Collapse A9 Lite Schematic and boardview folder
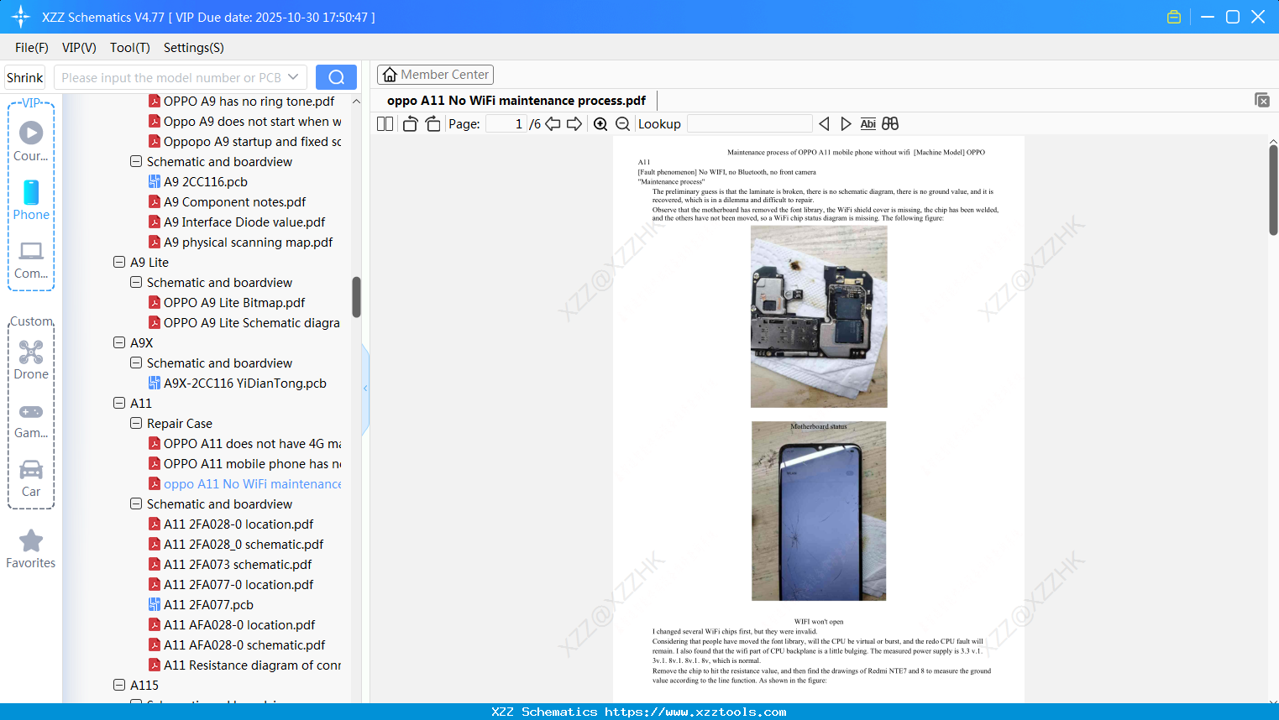This screenshot has height=720, width=1279. tap(136, 282)
